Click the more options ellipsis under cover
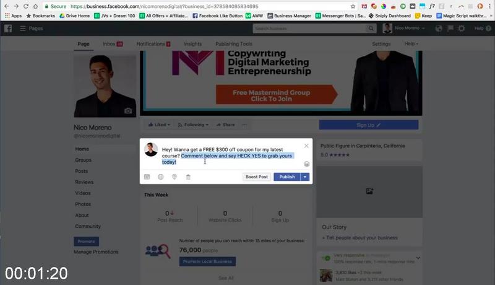Viewport: 495px width, 285px height. (x=244, y=125)
